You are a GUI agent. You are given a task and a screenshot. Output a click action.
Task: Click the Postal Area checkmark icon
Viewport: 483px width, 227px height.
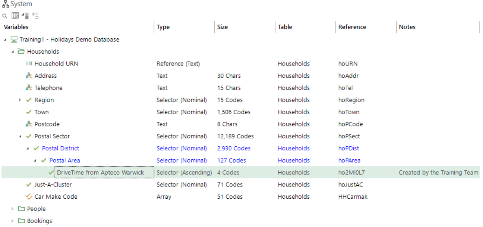pos(44,160)
